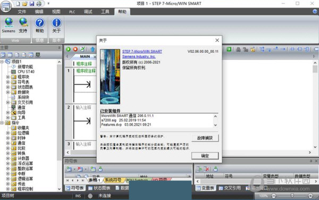Screen dimensions: 319x200
Task: Click the add symbol table icon
Action: coord(69,169)
